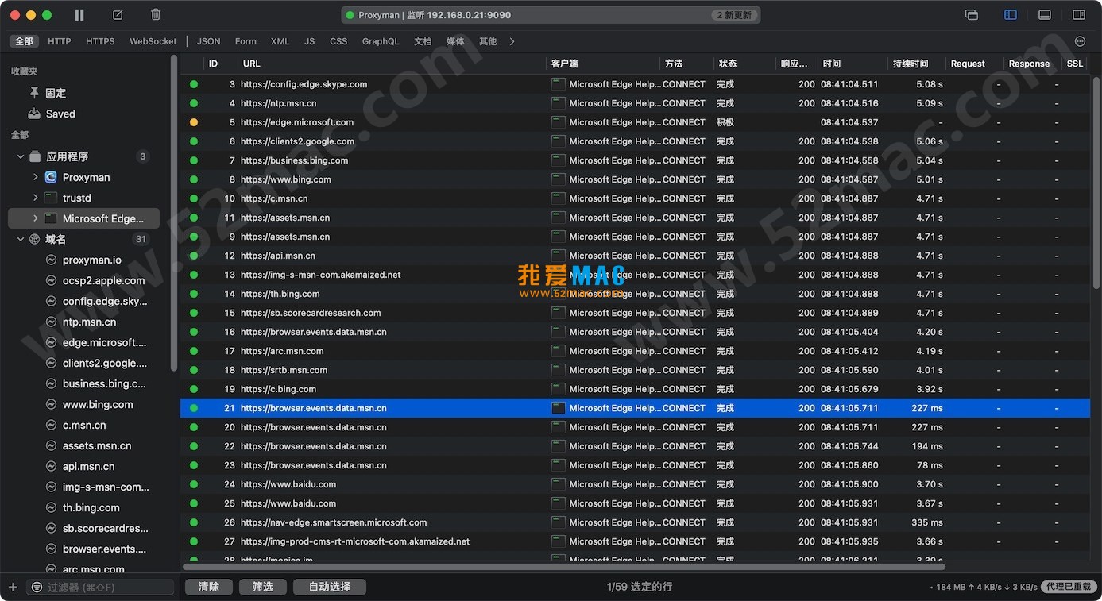Filter requests by HTTPS
This screenshot has height=601, width=1102.
pyautogui.click(x=100, y=41)
